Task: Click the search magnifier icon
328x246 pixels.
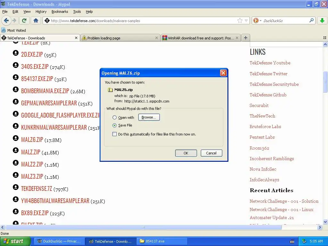Action: pos(311,20)
